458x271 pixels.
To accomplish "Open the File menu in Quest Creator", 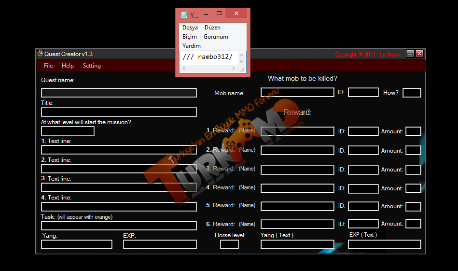I will (48, 66).
